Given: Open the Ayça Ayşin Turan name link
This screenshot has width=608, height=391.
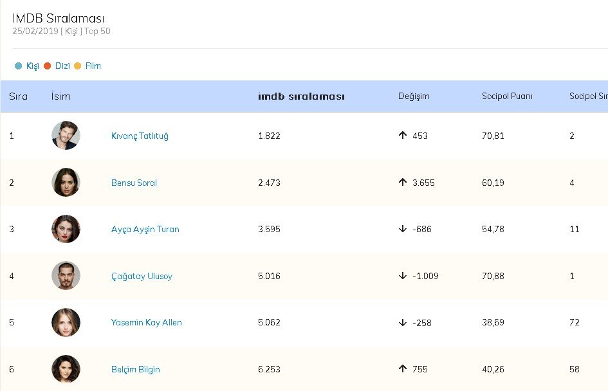Looking at the screenshot, I should [145, 229].
